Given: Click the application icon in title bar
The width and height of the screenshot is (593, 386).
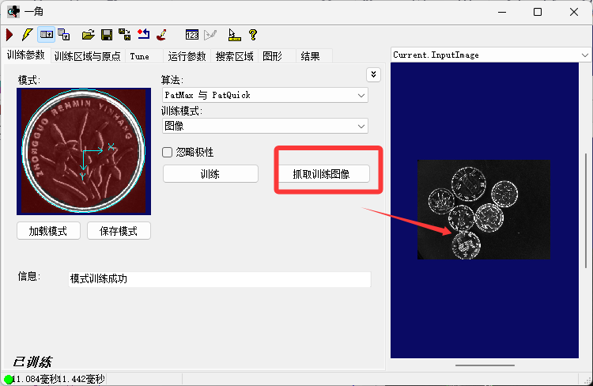Looking at the screenshot, I should pos(13,12).
